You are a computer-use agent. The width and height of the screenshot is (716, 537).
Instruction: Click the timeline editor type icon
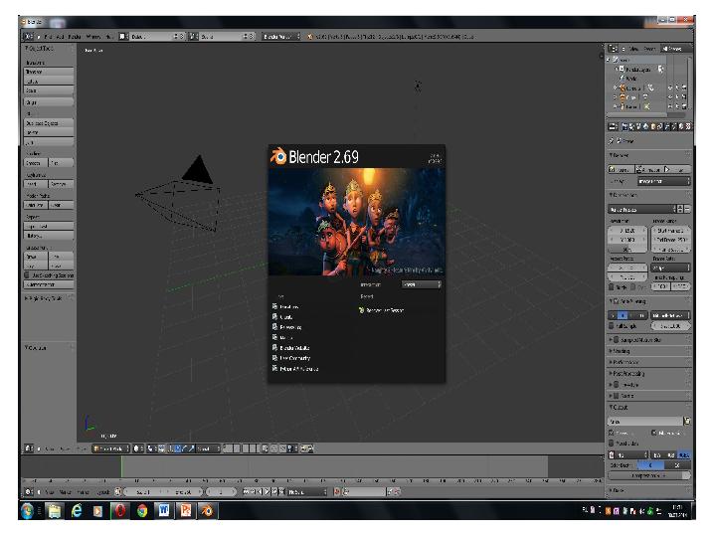pos(28,491)
